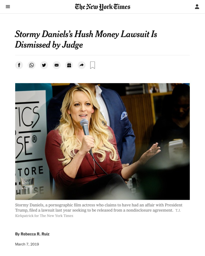Viewport: 205px width, 256px height.
Task: Share article on Facebook
Action: click(x=19, y=65)
